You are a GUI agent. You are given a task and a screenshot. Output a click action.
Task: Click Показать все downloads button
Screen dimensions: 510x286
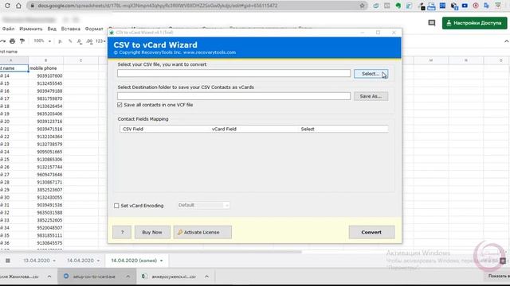tap(499, 276)
